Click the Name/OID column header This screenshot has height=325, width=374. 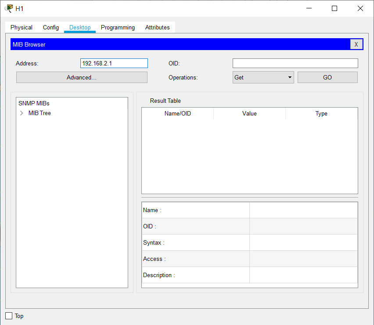[177, 113]
